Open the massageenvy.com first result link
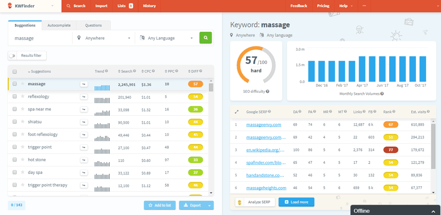 [x=264, y=125]
